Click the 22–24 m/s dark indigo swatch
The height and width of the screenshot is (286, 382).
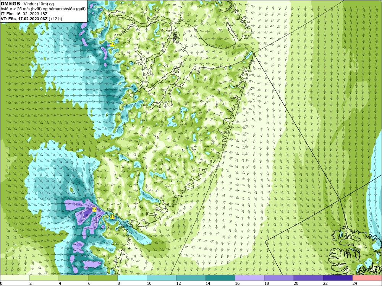[338, 278]
